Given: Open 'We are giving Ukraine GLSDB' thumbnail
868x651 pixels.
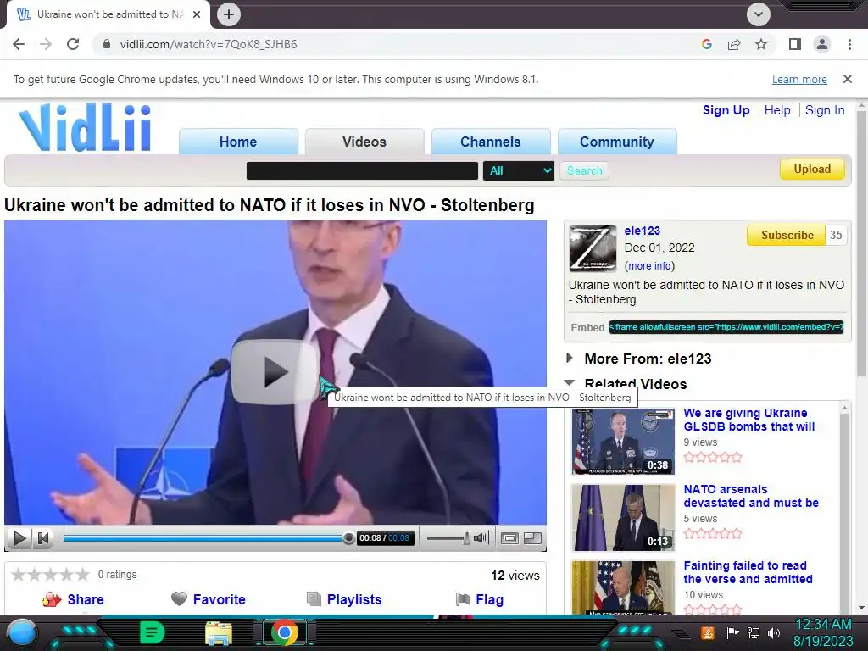Looking at the screenshot, I should 623,442.
